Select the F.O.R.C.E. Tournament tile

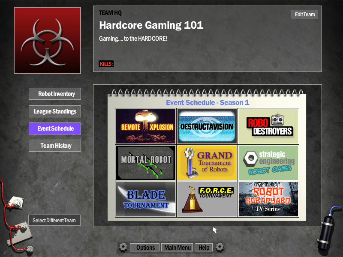(x=207, y=199)
